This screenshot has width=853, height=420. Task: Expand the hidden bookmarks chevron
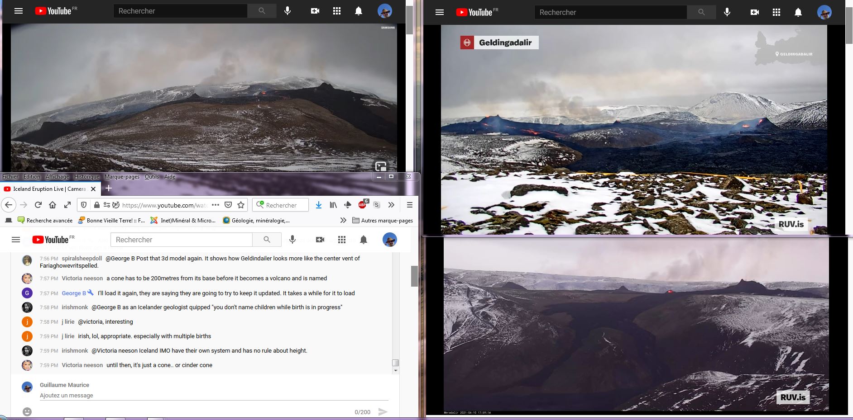point(343,220)
